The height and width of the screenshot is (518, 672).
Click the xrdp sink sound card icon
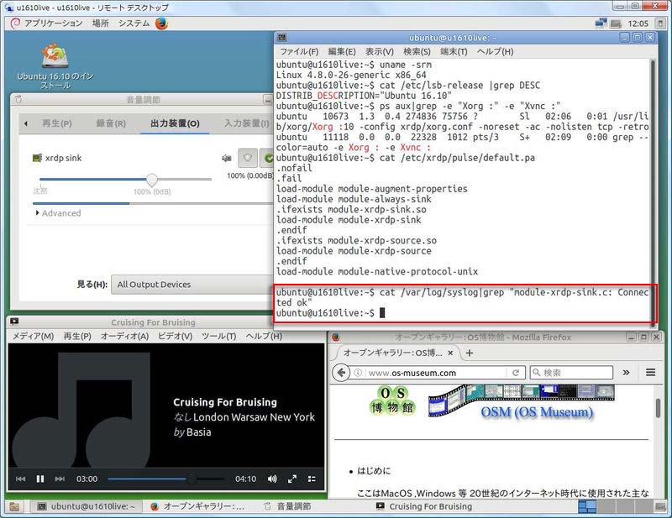pos(37,158)
